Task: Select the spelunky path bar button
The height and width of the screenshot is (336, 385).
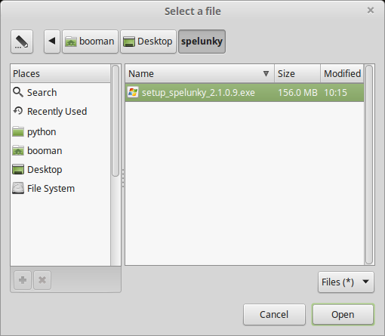Action: [202, 42]
